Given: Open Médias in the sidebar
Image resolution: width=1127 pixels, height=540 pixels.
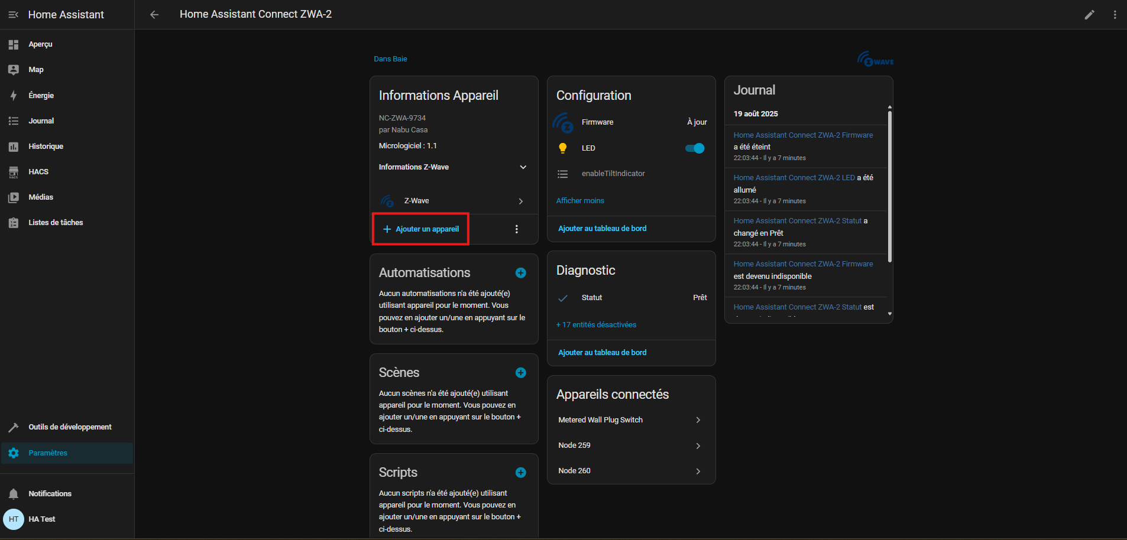Looking at the screenshot, I should (67, 197).
